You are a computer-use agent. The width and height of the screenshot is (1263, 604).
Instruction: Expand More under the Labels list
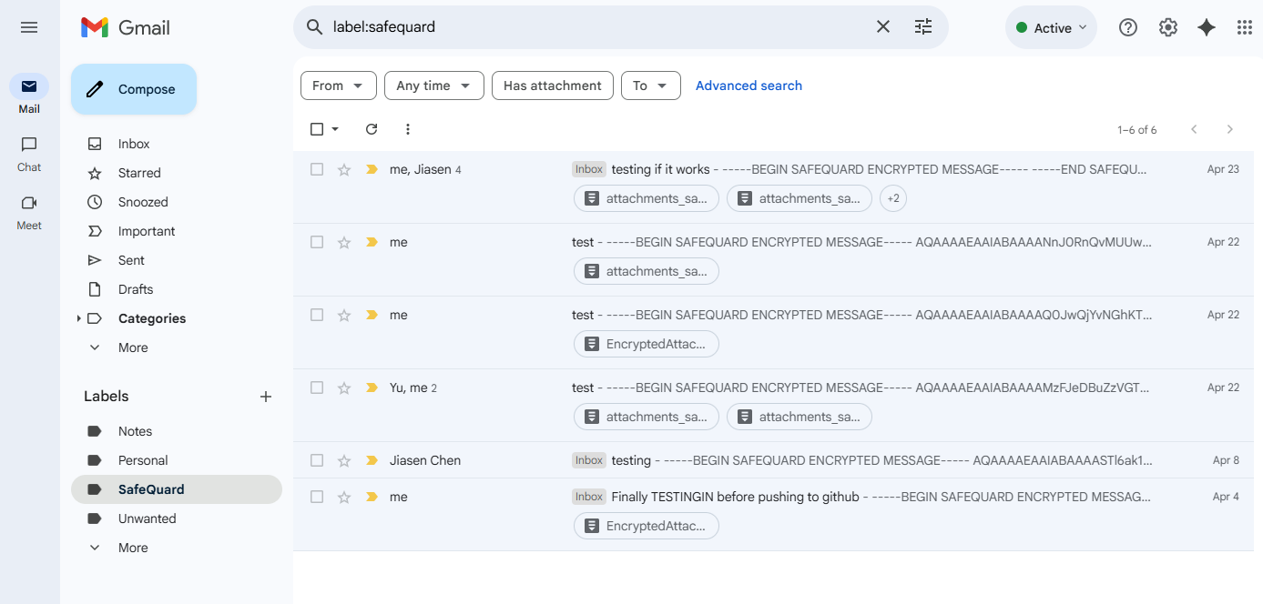(133, 548)
